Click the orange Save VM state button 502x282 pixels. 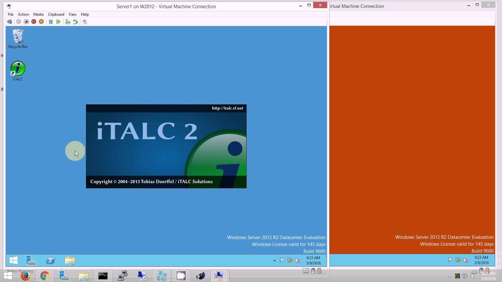(x=41, y=22)
